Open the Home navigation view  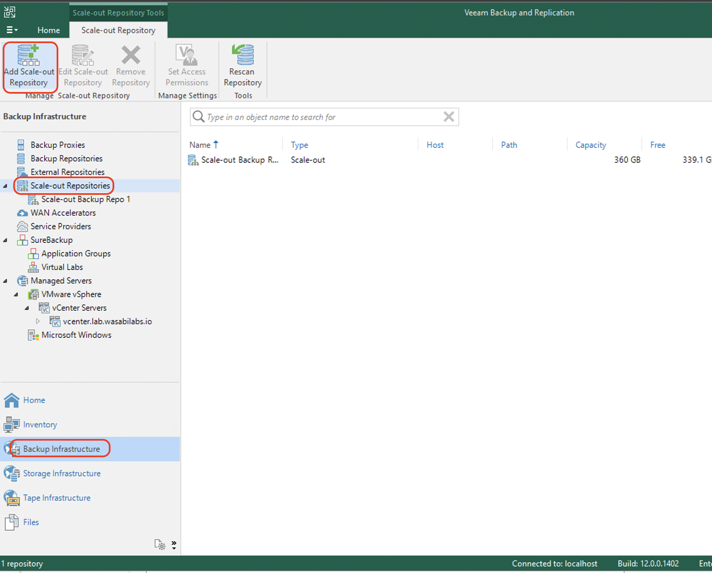24,400
